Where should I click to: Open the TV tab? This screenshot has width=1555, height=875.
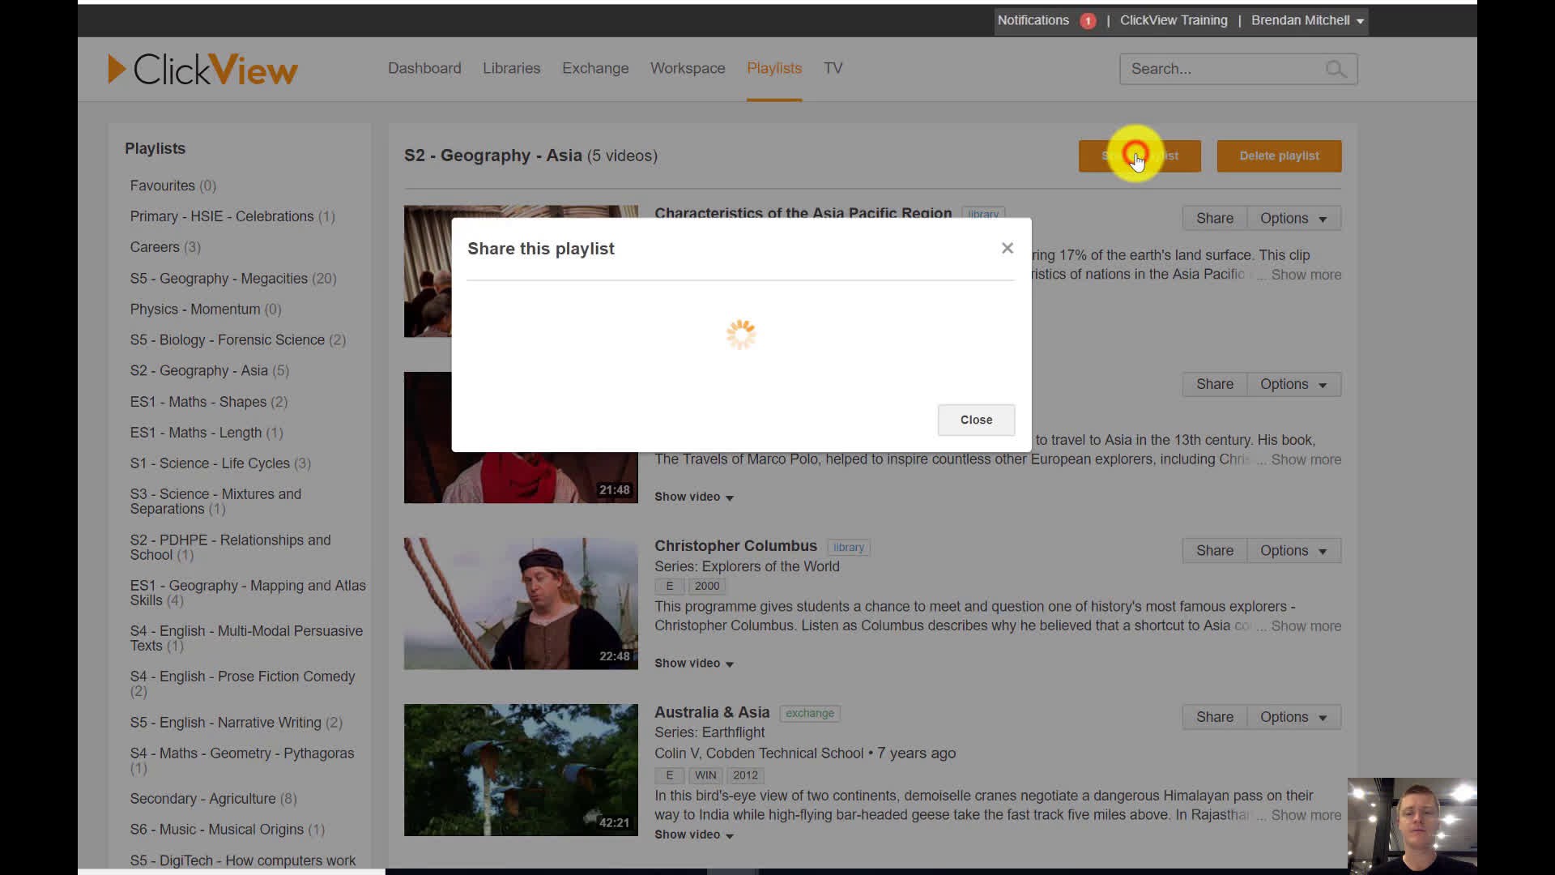pos(833,69)
